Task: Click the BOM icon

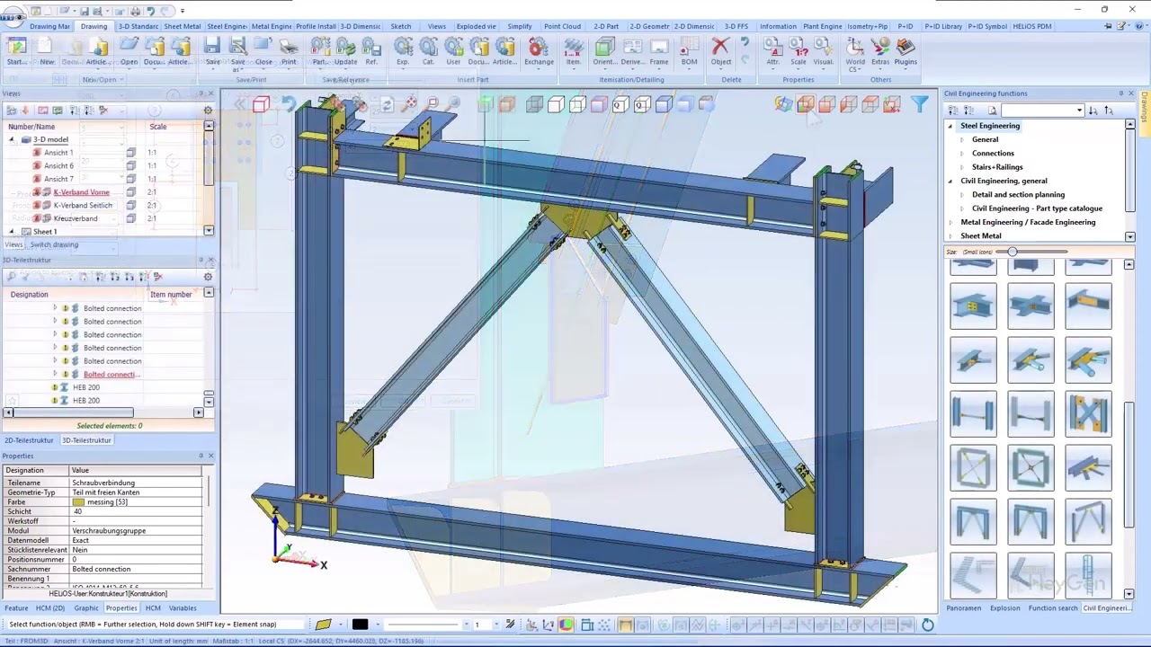Action: coord(689,50)
